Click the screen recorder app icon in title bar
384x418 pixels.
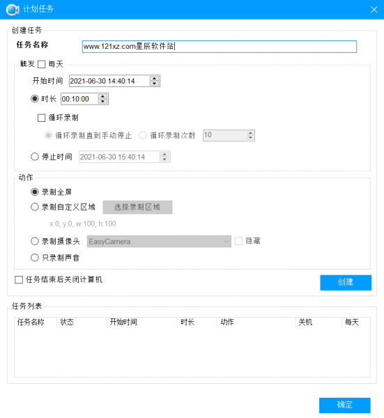pos(13,10)
